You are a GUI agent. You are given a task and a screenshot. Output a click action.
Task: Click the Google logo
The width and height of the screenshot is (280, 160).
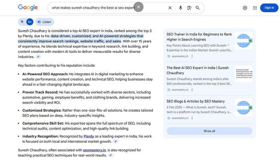tap(28, 7)
